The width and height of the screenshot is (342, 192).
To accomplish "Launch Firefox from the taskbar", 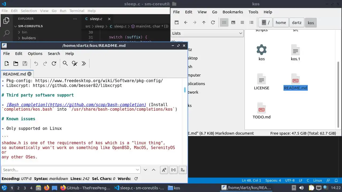I will tap(47, 188).
